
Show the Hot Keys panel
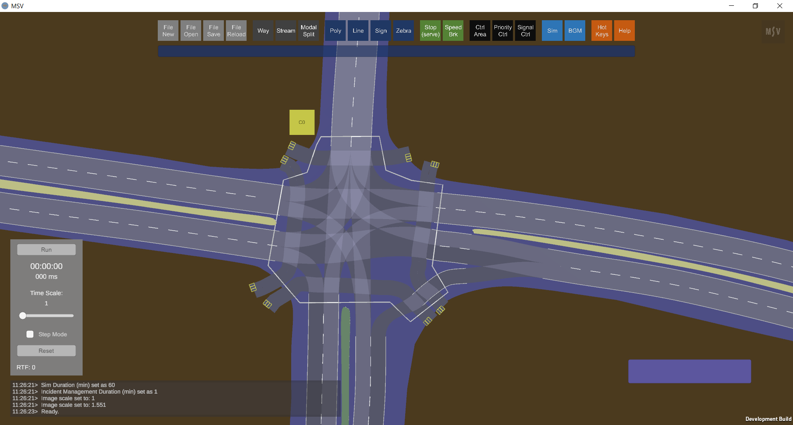click(602, 31)
